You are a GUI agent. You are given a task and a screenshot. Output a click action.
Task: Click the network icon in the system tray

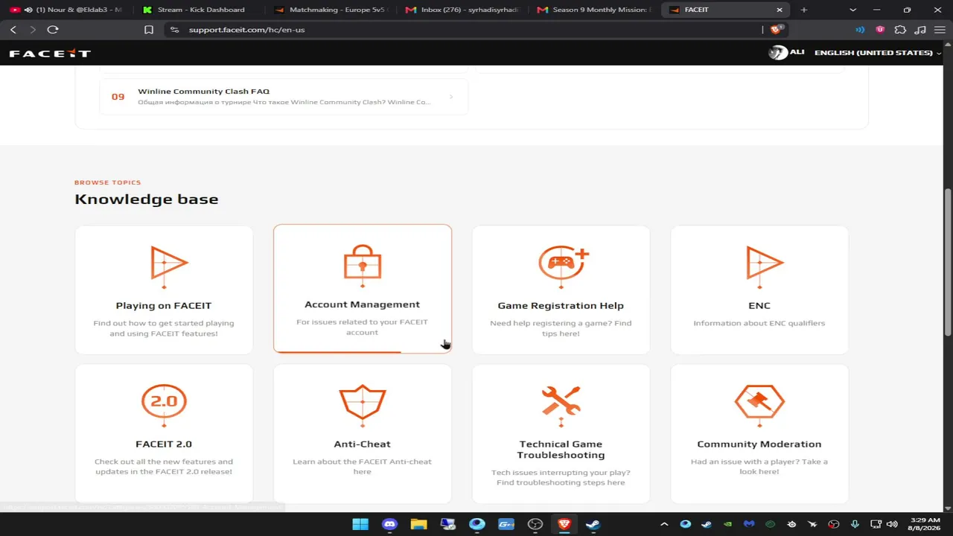(876, 524)
